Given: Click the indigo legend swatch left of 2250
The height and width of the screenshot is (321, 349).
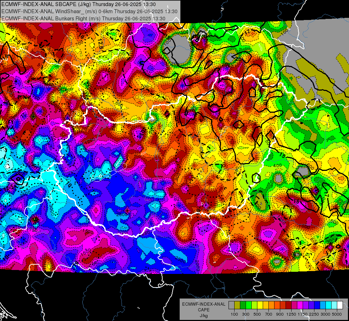Looking at the screenshot, I should point(311,305).
